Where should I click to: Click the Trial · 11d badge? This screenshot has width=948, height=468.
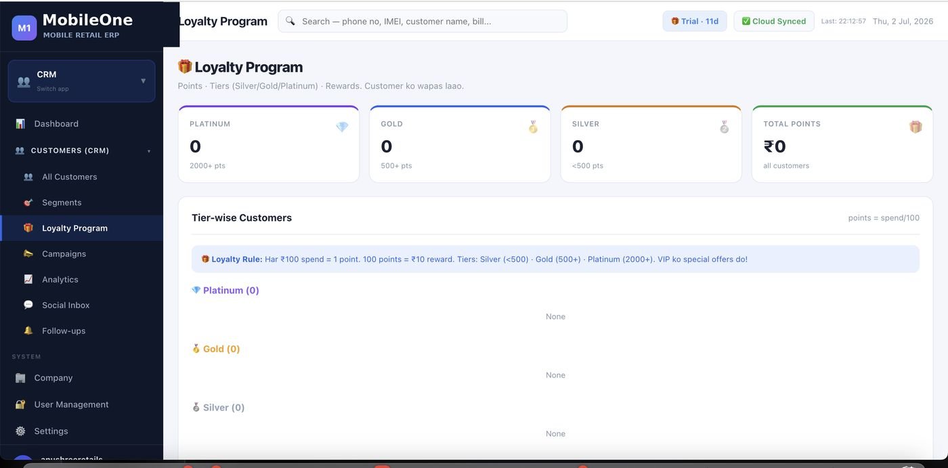[x=695, y=21]
